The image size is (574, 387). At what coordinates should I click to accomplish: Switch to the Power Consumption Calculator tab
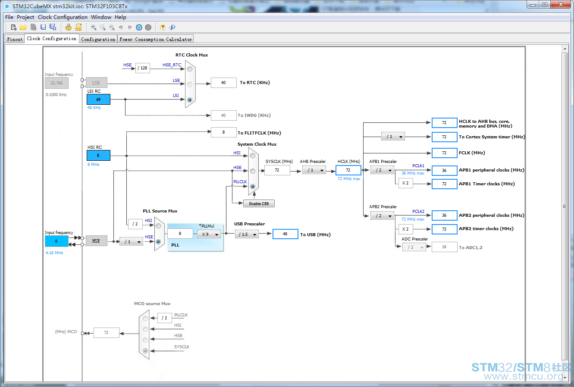(156, 39)
